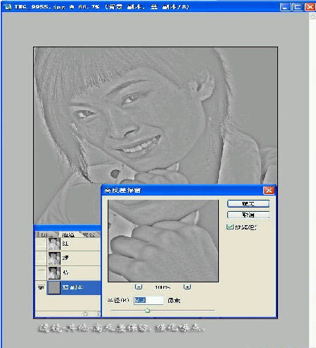Viewport: 316px width, 348px height.
Task: Click the High Pass preview thumbnail
Action: 163,241
